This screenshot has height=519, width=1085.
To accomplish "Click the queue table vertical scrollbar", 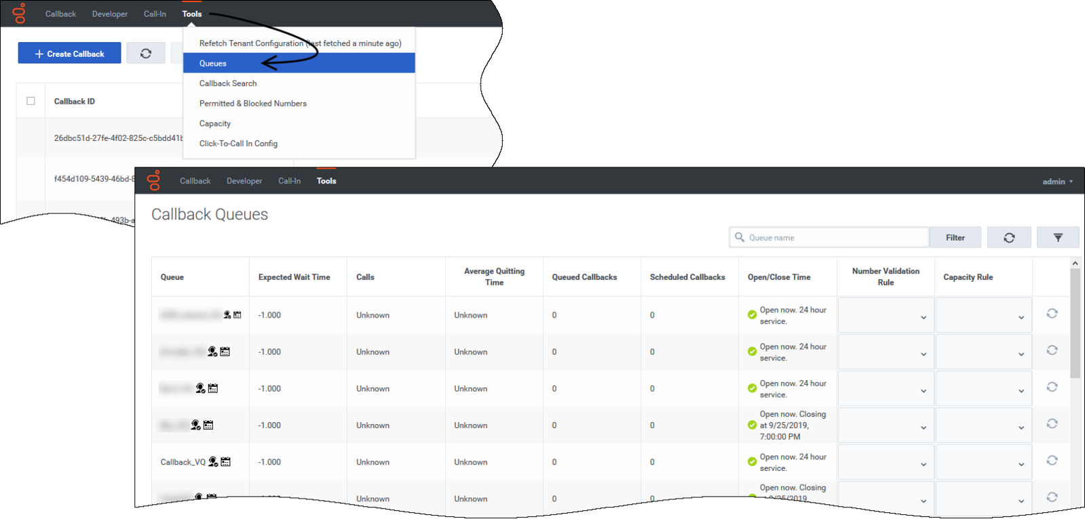I will point(1075,325).
